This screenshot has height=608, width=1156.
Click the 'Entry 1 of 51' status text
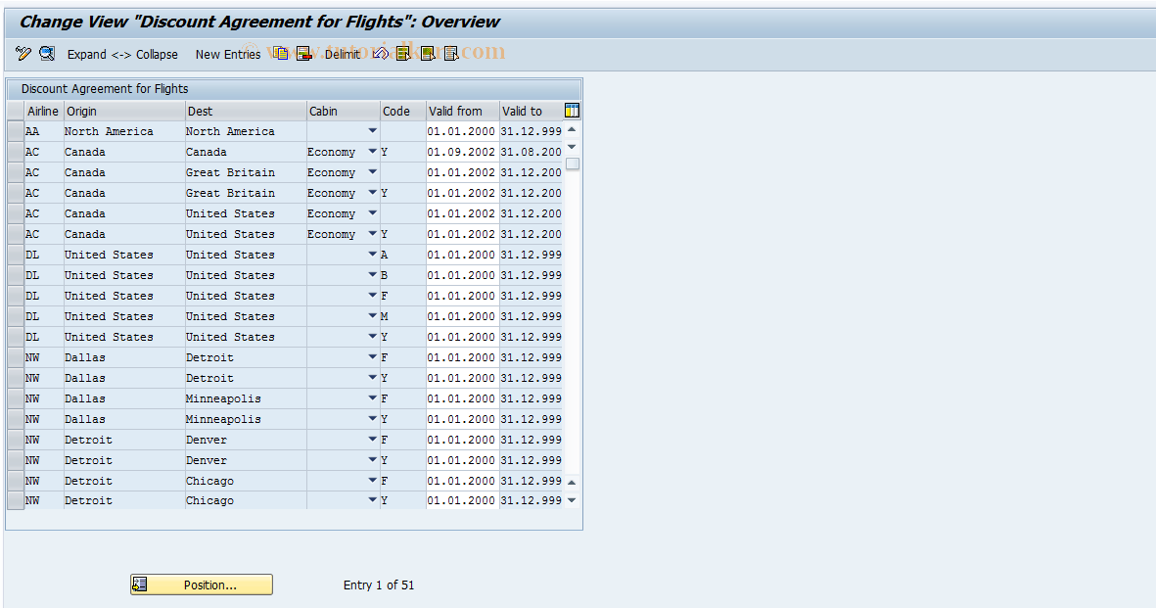point(378,585)
